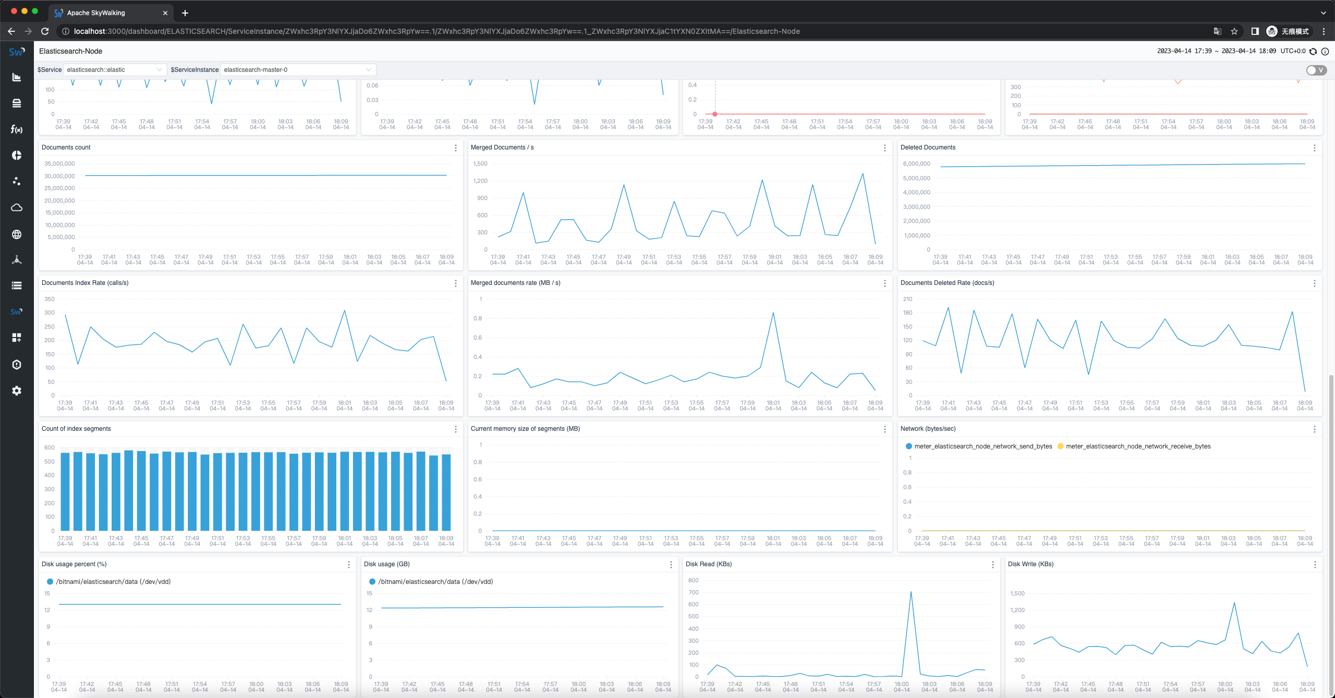The image size is (1335, 698).
Task: Toggle the V edit-mode switch
Action: point(1316,70)
